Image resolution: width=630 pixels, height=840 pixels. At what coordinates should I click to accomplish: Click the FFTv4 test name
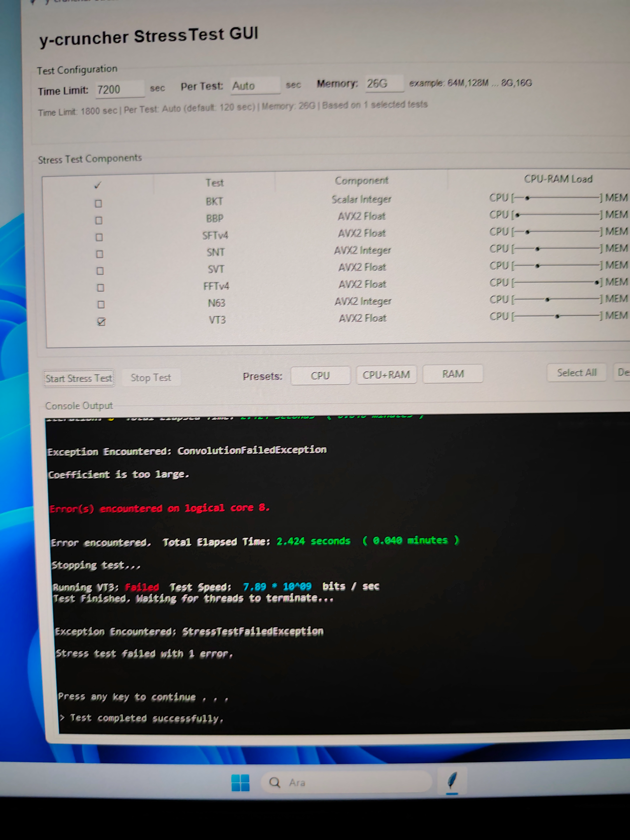click(x=216, y=286)
